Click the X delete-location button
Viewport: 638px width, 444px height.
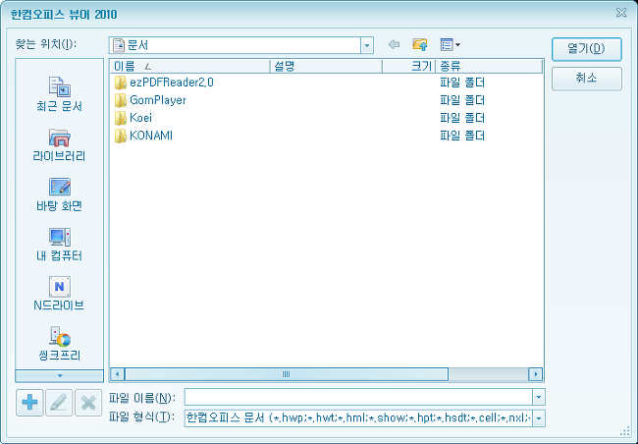pos(88,403)
